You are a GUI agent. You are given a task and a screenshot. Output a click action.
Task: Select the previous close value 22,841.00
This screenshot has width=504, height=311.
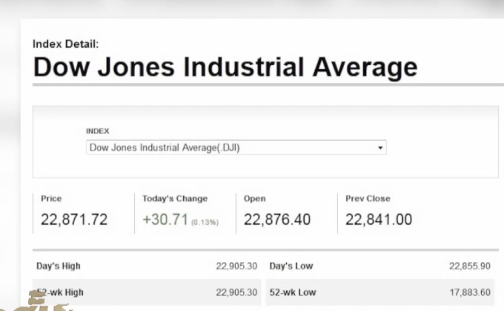(x=379, y=220)
